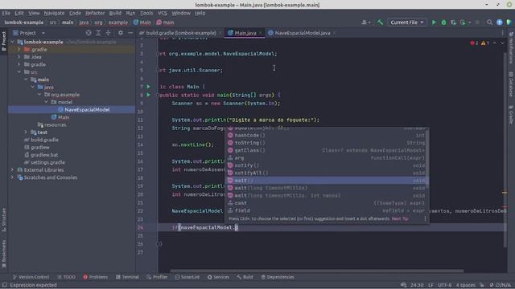
Task: Start debugging with the bug icon
Action: pyautogui.click(x=443, y=22)
